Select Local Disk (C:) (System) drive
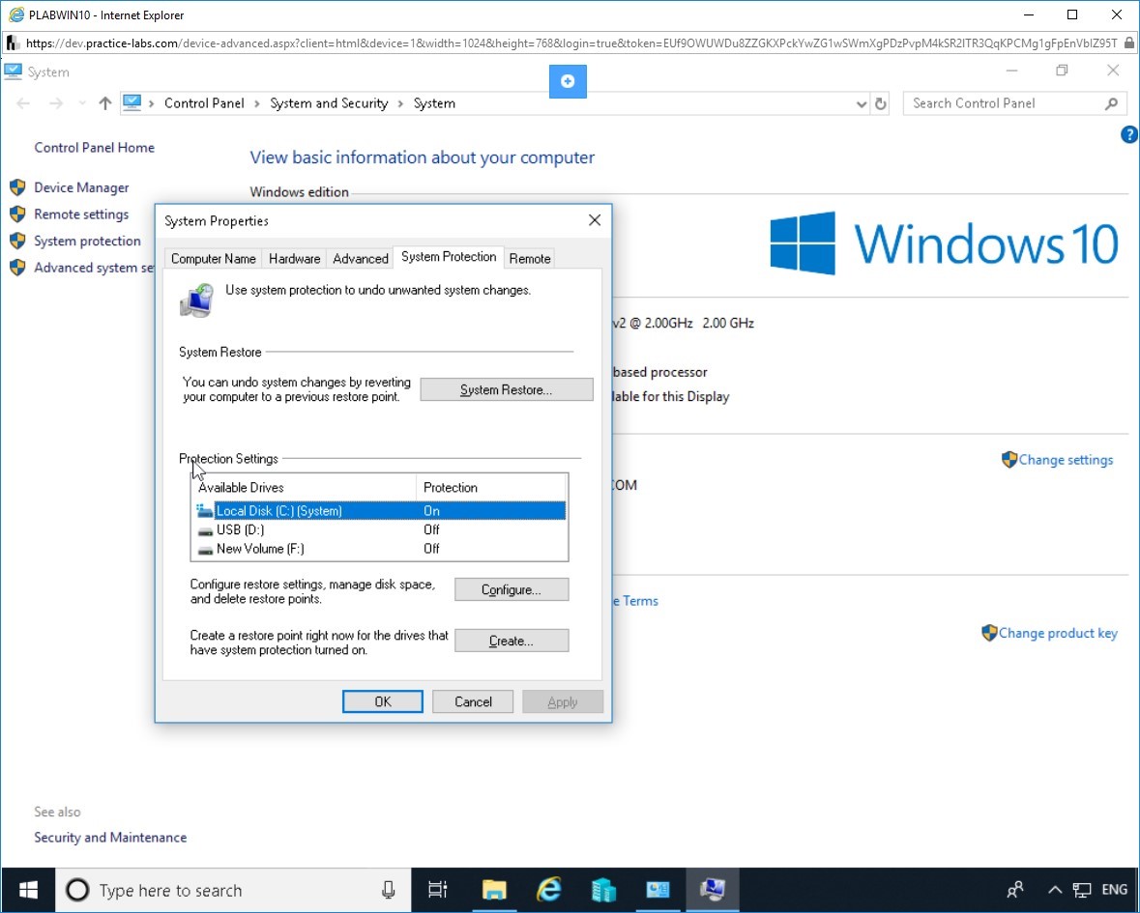The width and height of the screenshot is (1140, 913). (x=379, y=511)
